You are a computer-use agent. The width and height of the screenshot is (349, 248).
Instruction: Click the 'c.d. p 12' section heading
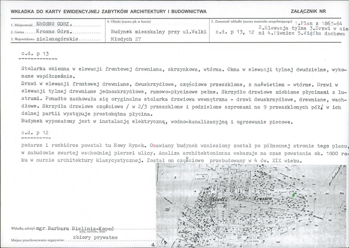click(35, 133)
